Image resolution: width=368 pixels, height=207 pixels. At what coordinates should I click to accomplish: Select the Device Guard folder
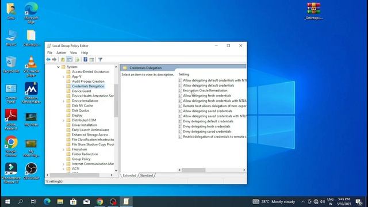click(82, 91)
